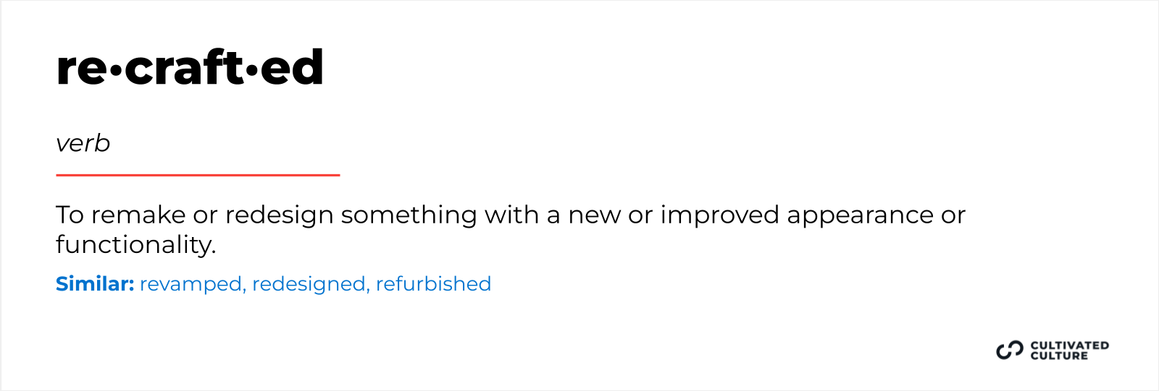This screenshot has height=391, width=1159.
Task: Click the word "improved" in the definition
Action: [x=719, y=215]
